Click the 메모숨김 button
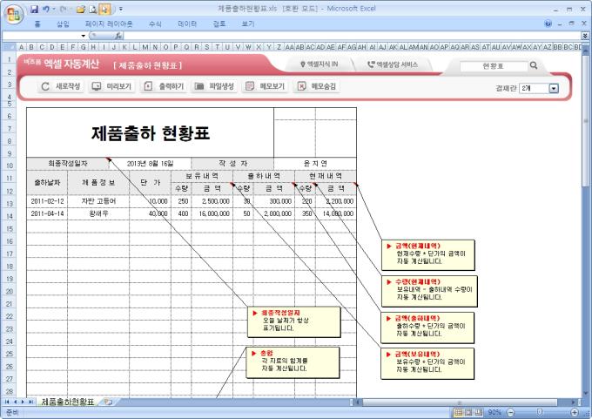Screen dimensions: 592x419 coord(316,86)
